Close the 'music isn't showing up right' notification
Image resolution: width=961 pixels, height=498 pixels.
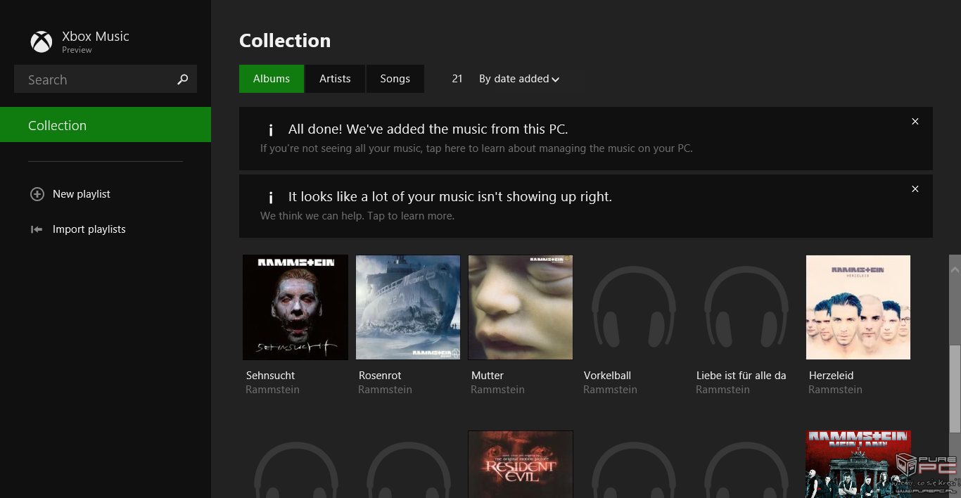915,189
